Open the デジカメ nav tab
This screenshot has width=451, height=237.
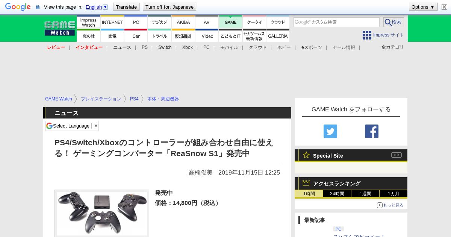click(x=160, y=22)
